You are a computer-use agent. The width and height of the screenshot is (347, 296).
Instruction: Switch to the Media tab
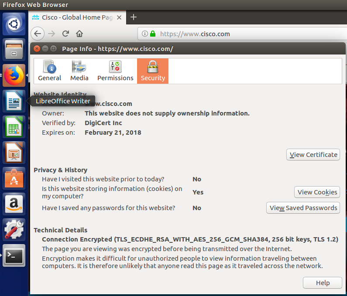[x=79, y=71]
